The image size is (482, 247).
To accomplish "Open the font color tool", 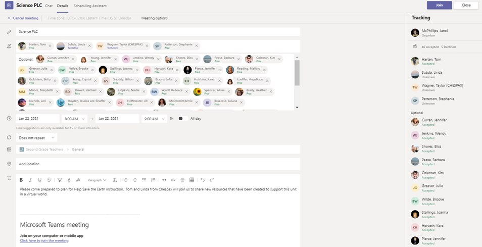I will pyautogui.click(x=69, y=180).
